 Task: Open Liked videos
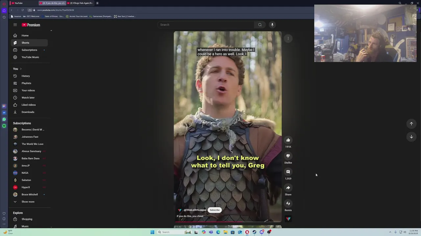click(29, 105)
